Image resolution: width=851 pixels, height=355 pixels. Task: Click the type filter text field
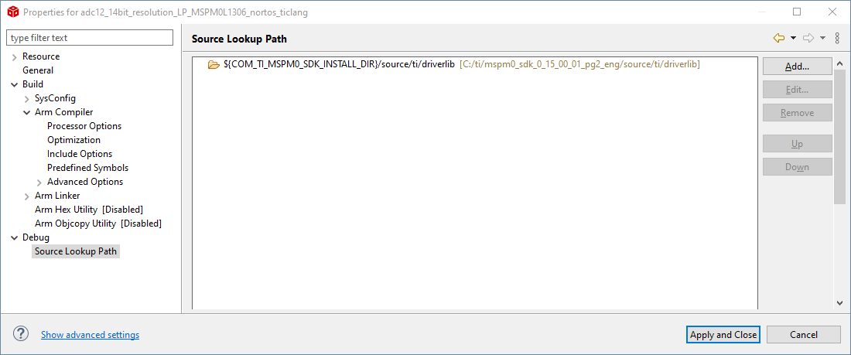(90, 38)
